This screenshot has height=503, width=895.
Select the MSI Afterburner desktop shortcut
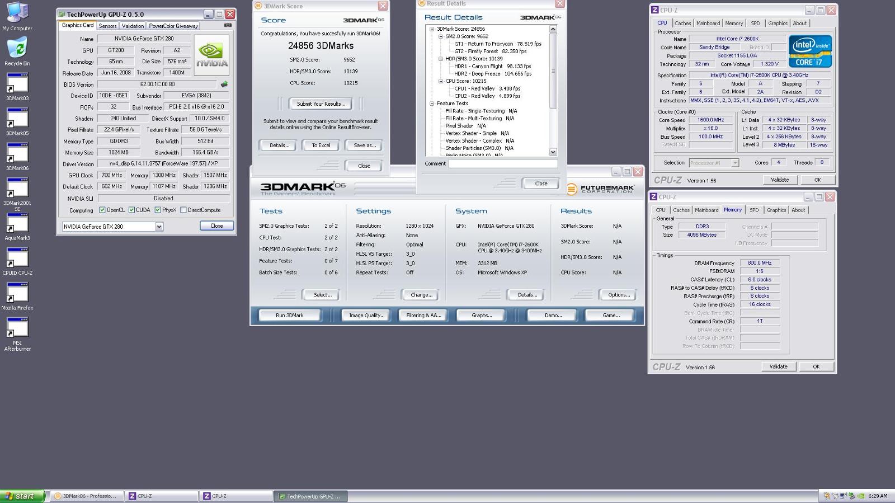17,334
